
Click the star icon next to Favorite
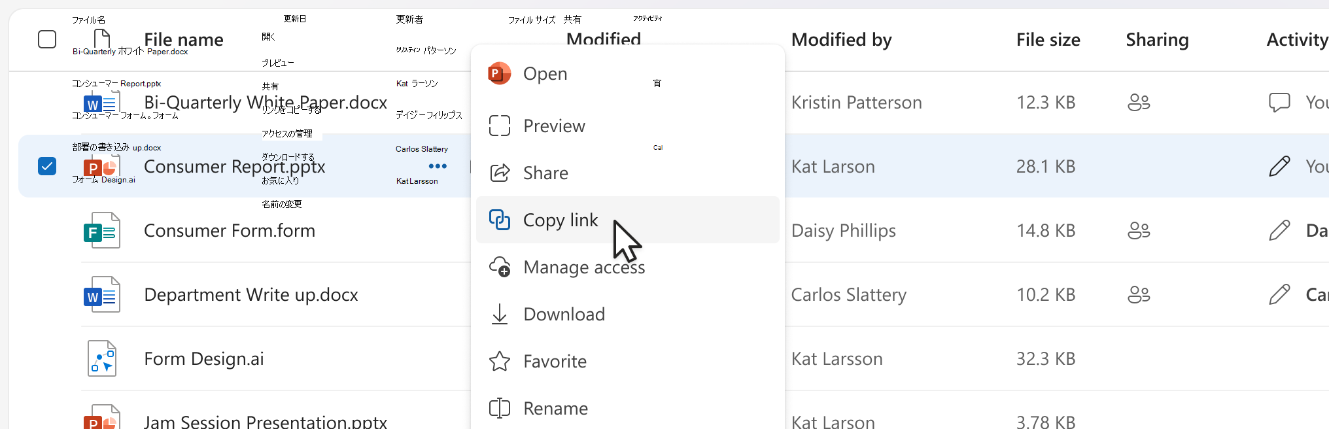(500, 361)
